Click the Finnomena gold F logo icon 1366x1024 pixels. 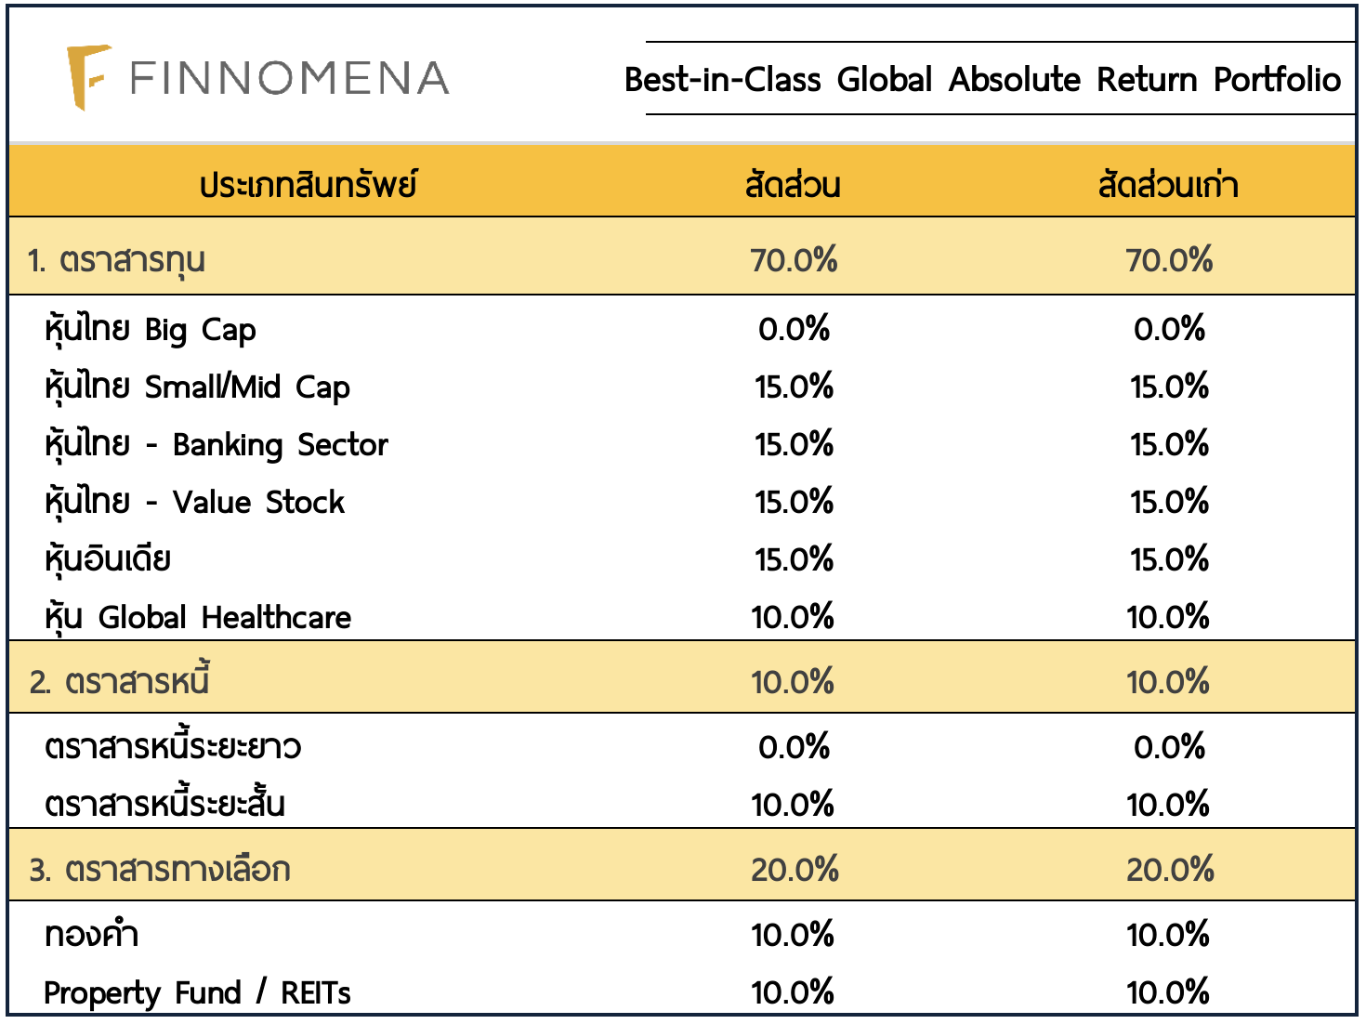(x=86, y=77)
